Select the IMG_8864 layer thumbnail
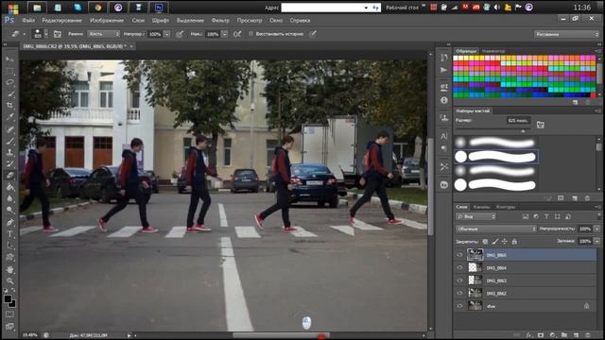This screenshot has width=605, height=340. tap(475, 267)
